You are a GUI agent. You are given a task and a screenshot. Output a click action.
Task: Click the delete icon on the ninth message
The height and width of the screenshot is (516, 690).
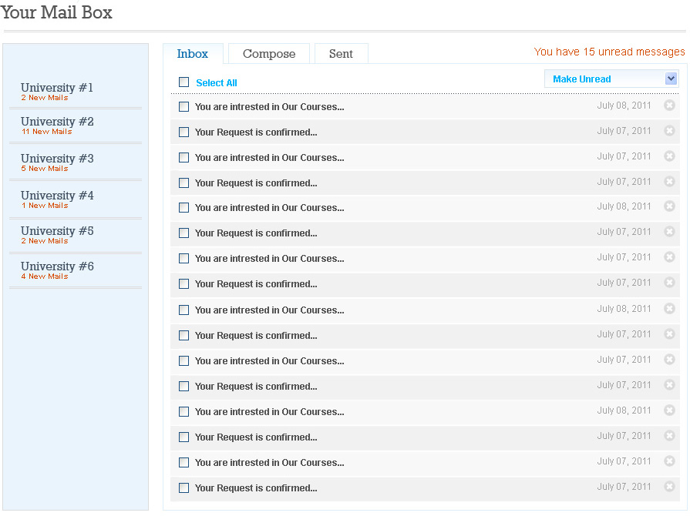pos(669,309)
